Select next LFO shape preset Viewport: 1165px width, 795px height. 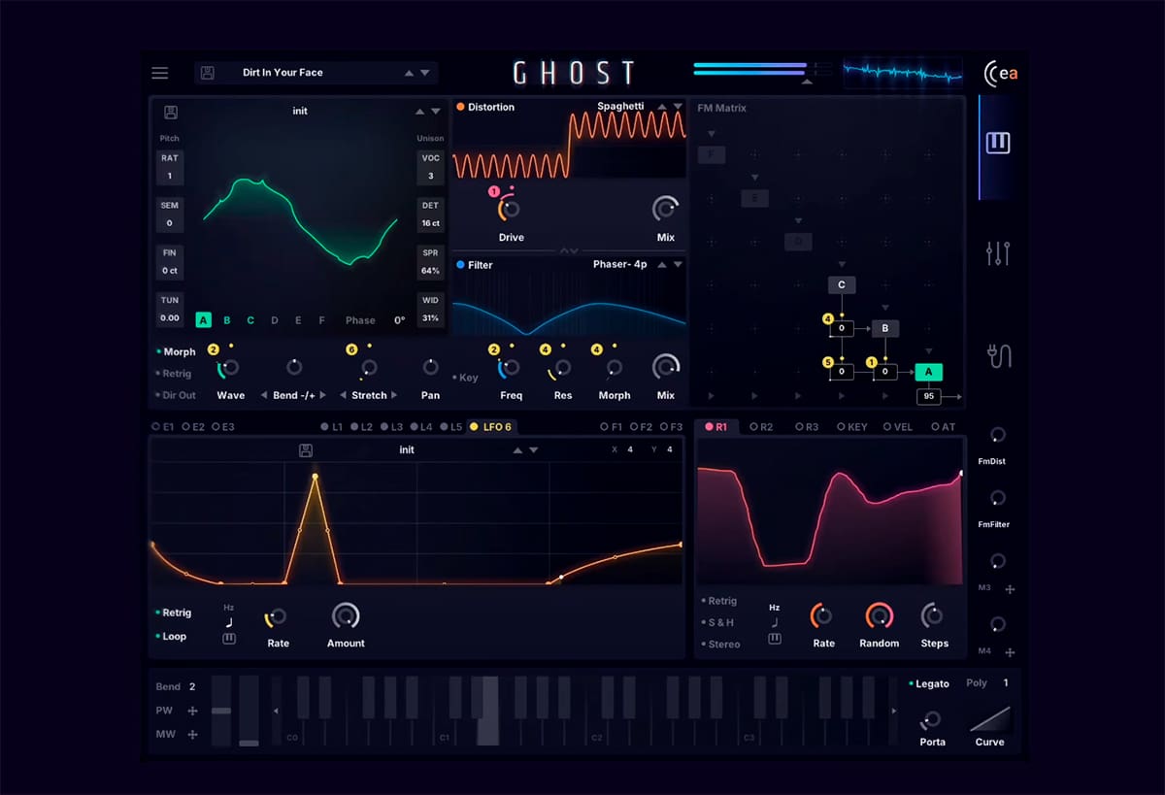(533, 450)
